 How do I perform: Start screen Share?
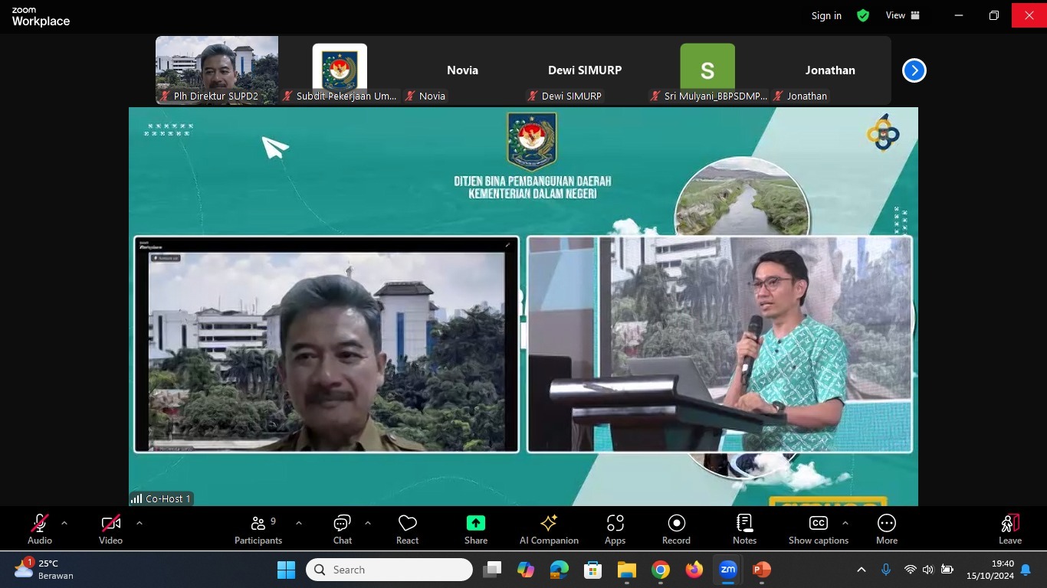click(x=475, y=529)
